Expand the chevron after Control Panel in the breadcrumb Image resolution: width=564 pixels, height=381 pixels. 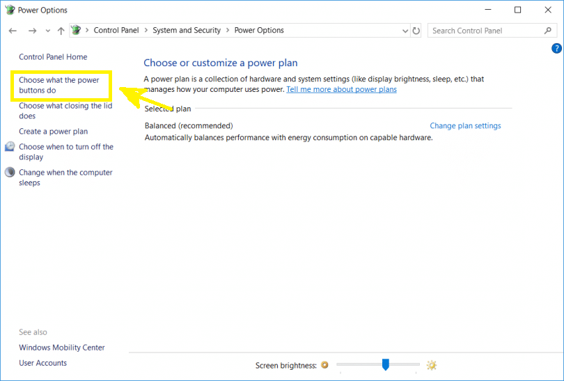point(146,31)
